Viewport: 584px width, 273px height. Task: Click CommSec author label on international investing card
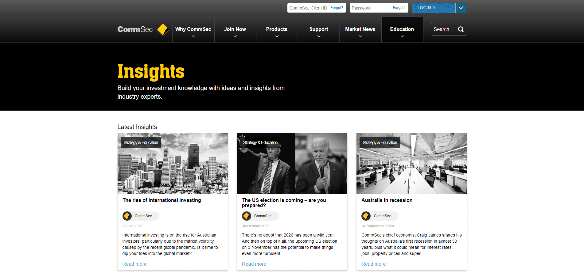point(143,216)
